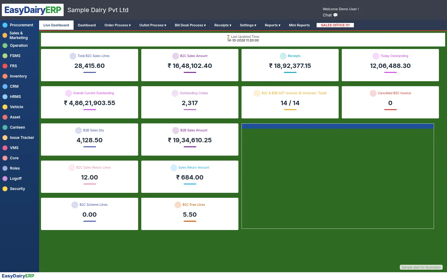Go to Mini Reports
This screenshot has width=447, height=279.
[299, 25]
